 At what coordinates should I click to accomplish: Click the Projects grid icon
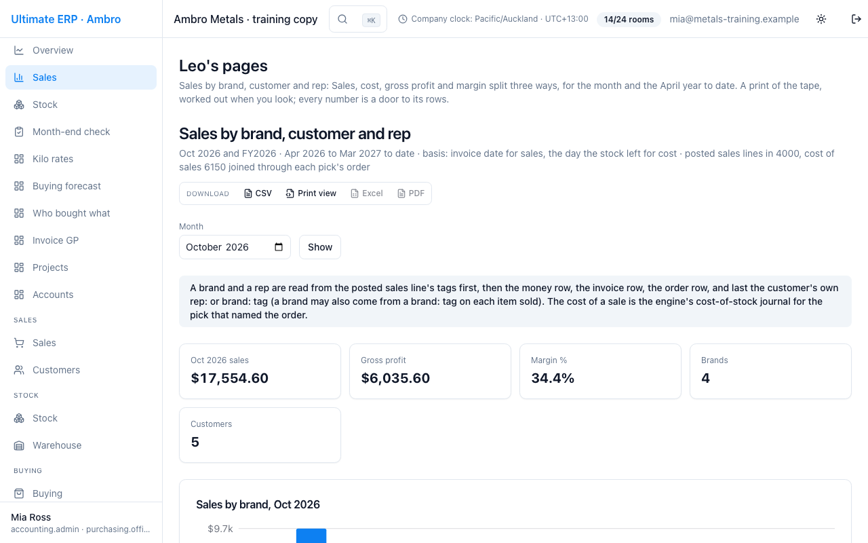(x=19, y=267)
